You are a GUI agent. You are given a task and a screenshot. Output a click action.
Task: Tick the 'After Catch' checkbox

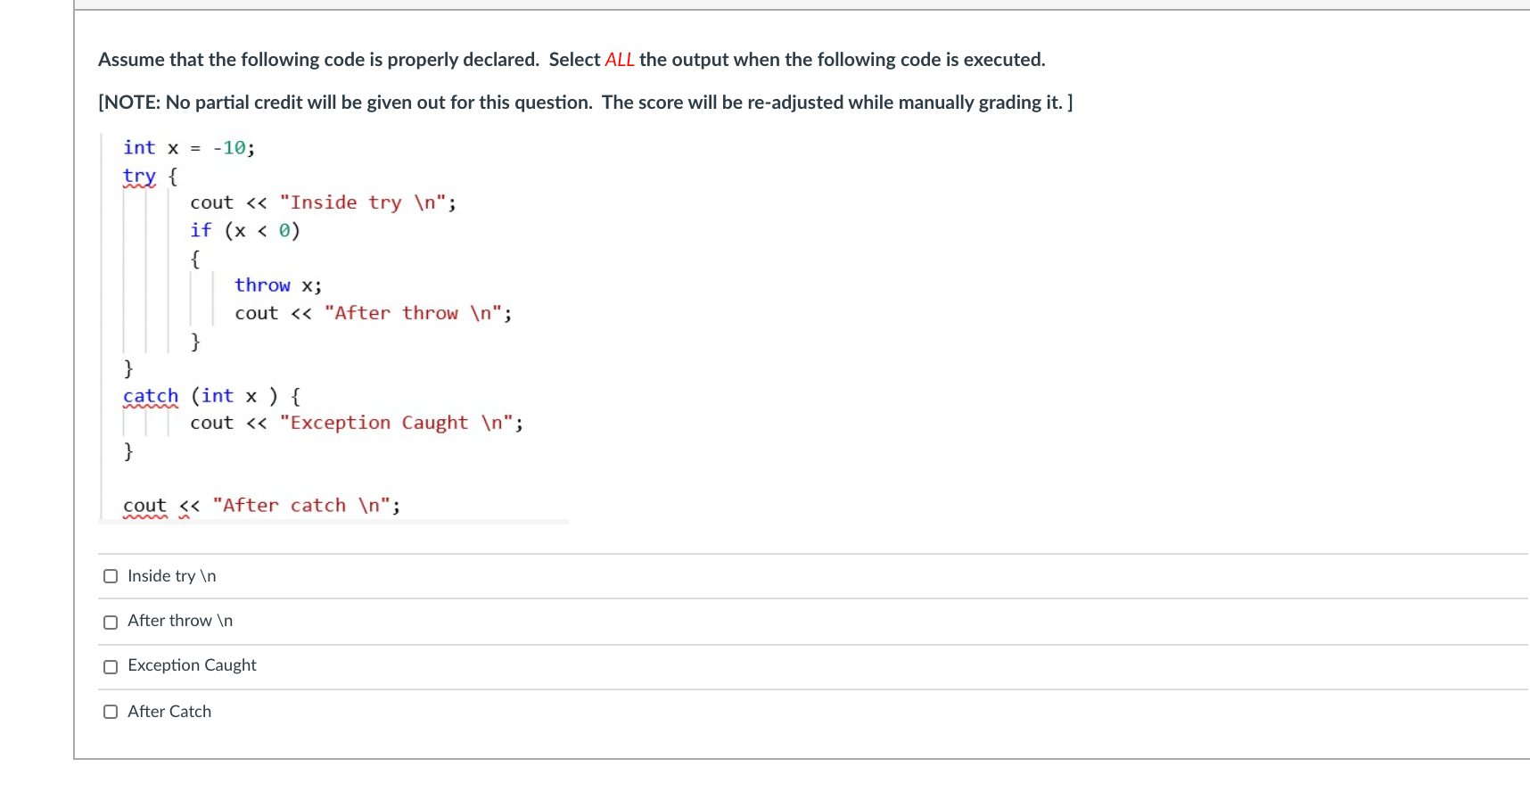point(111,712)
